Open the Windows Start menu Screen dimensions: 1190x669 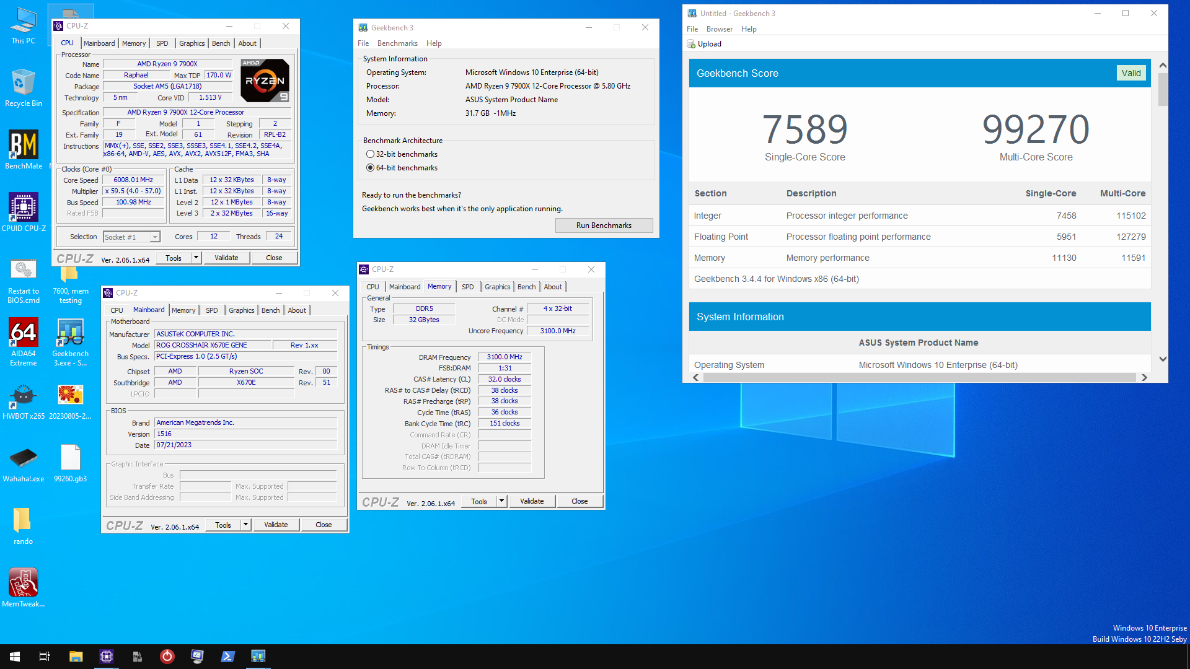coord(15,657)
